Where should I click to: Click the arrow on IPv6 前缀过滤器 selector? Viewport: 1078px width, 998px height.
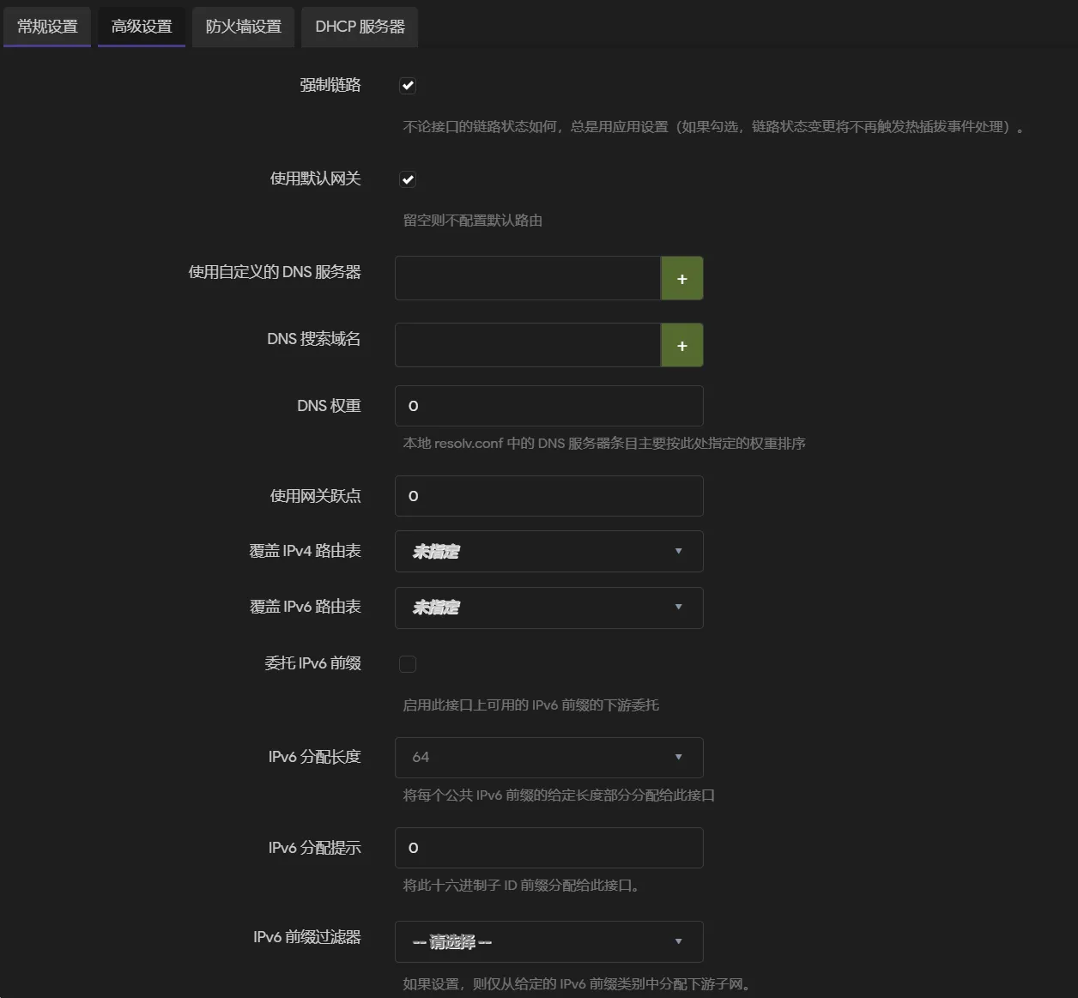678,942
